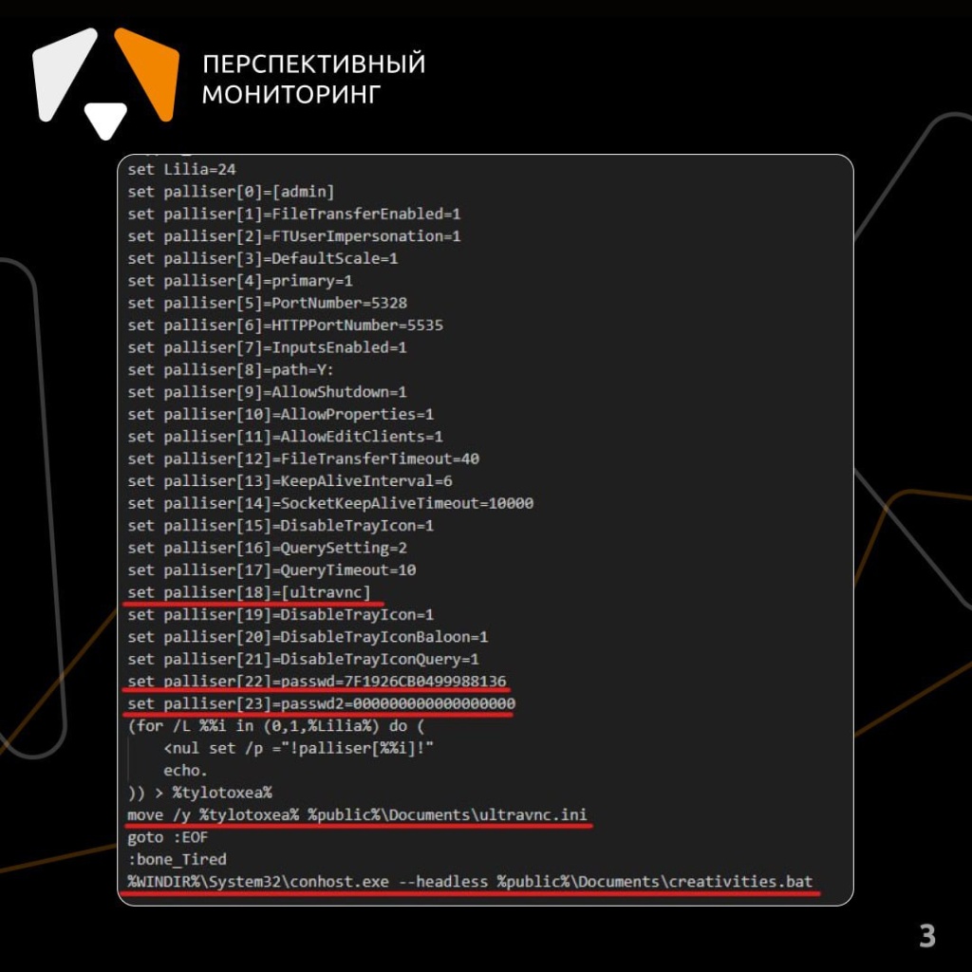972x972 pixels.
Task: Click the ПЕРСПЕКТИВНЫЙ МОНИТОРИНГ title text
Action: click(x=313, y=79)
